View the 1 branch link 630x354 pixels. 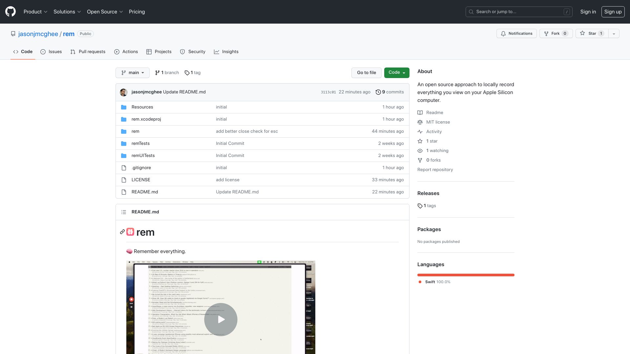point(167,73)
